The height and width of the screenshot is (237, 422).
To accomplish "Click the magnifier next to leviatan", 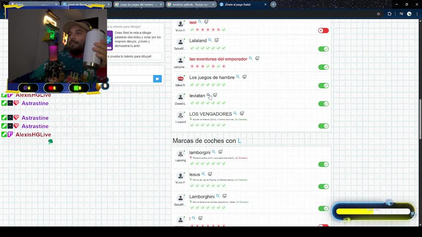I will click(208, 95).
